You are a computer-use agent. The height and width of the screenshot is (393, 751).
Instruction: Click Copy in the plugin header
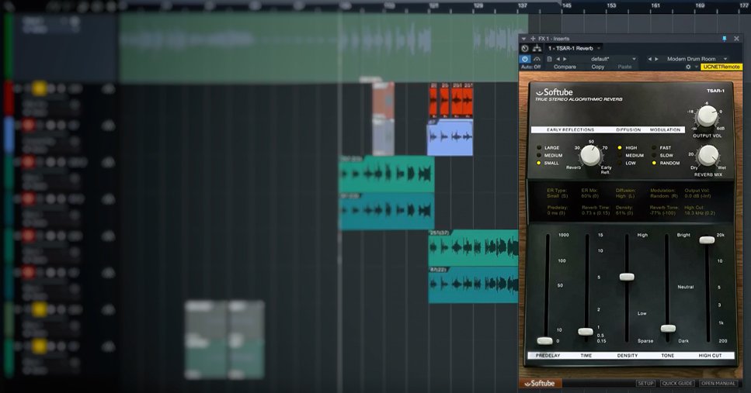[x=597, y=67]
